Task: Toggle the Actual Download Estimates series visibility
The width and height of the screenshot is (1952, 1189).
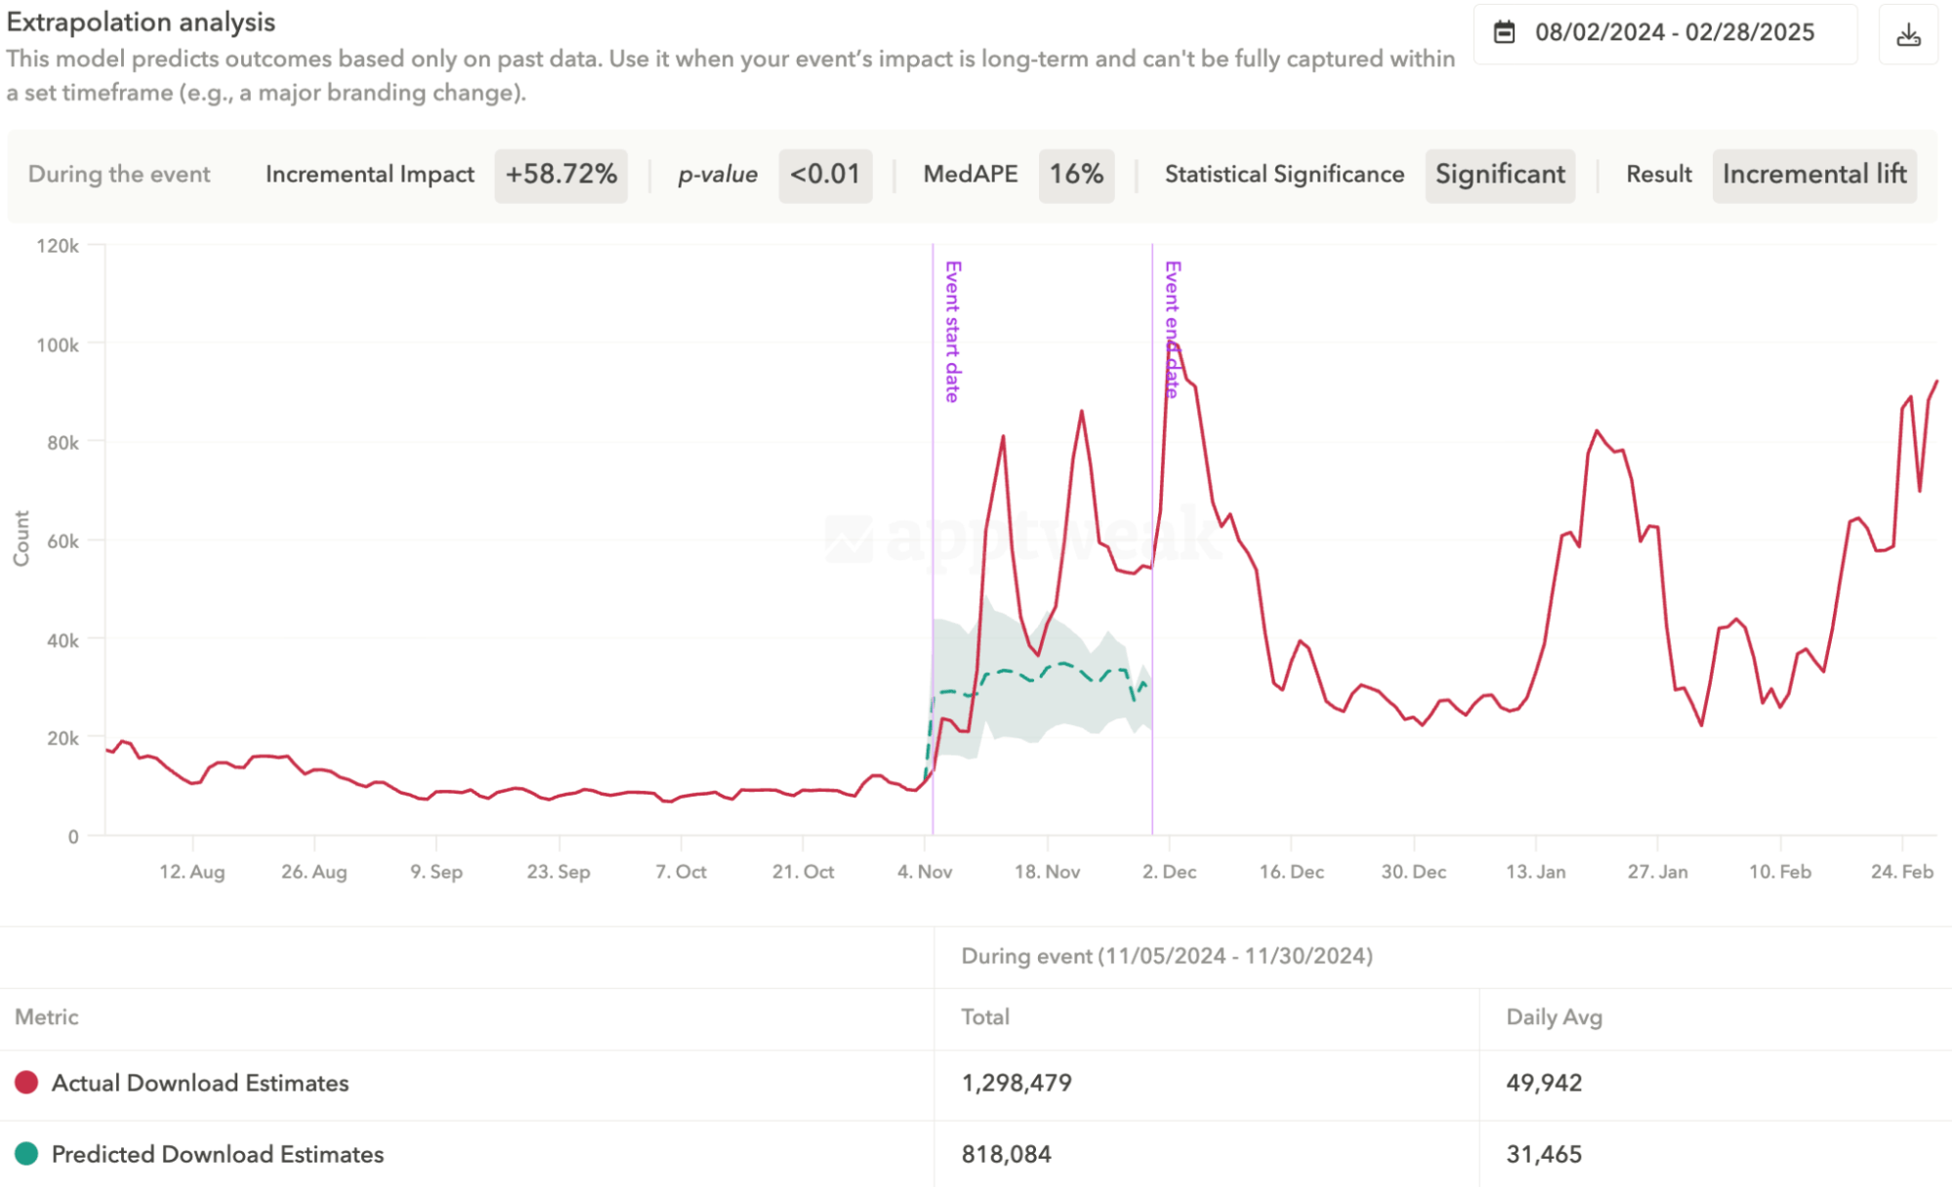Action: (200, 1083)
